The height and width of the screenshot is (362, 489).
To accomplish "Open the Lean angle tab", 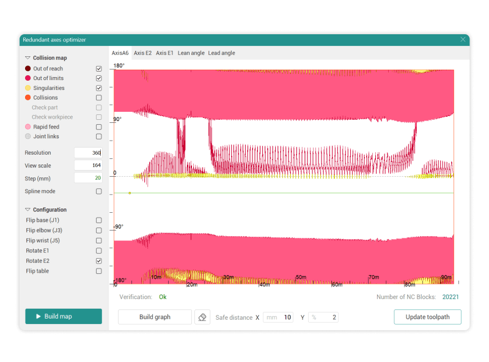I will [x=191, y=53].
